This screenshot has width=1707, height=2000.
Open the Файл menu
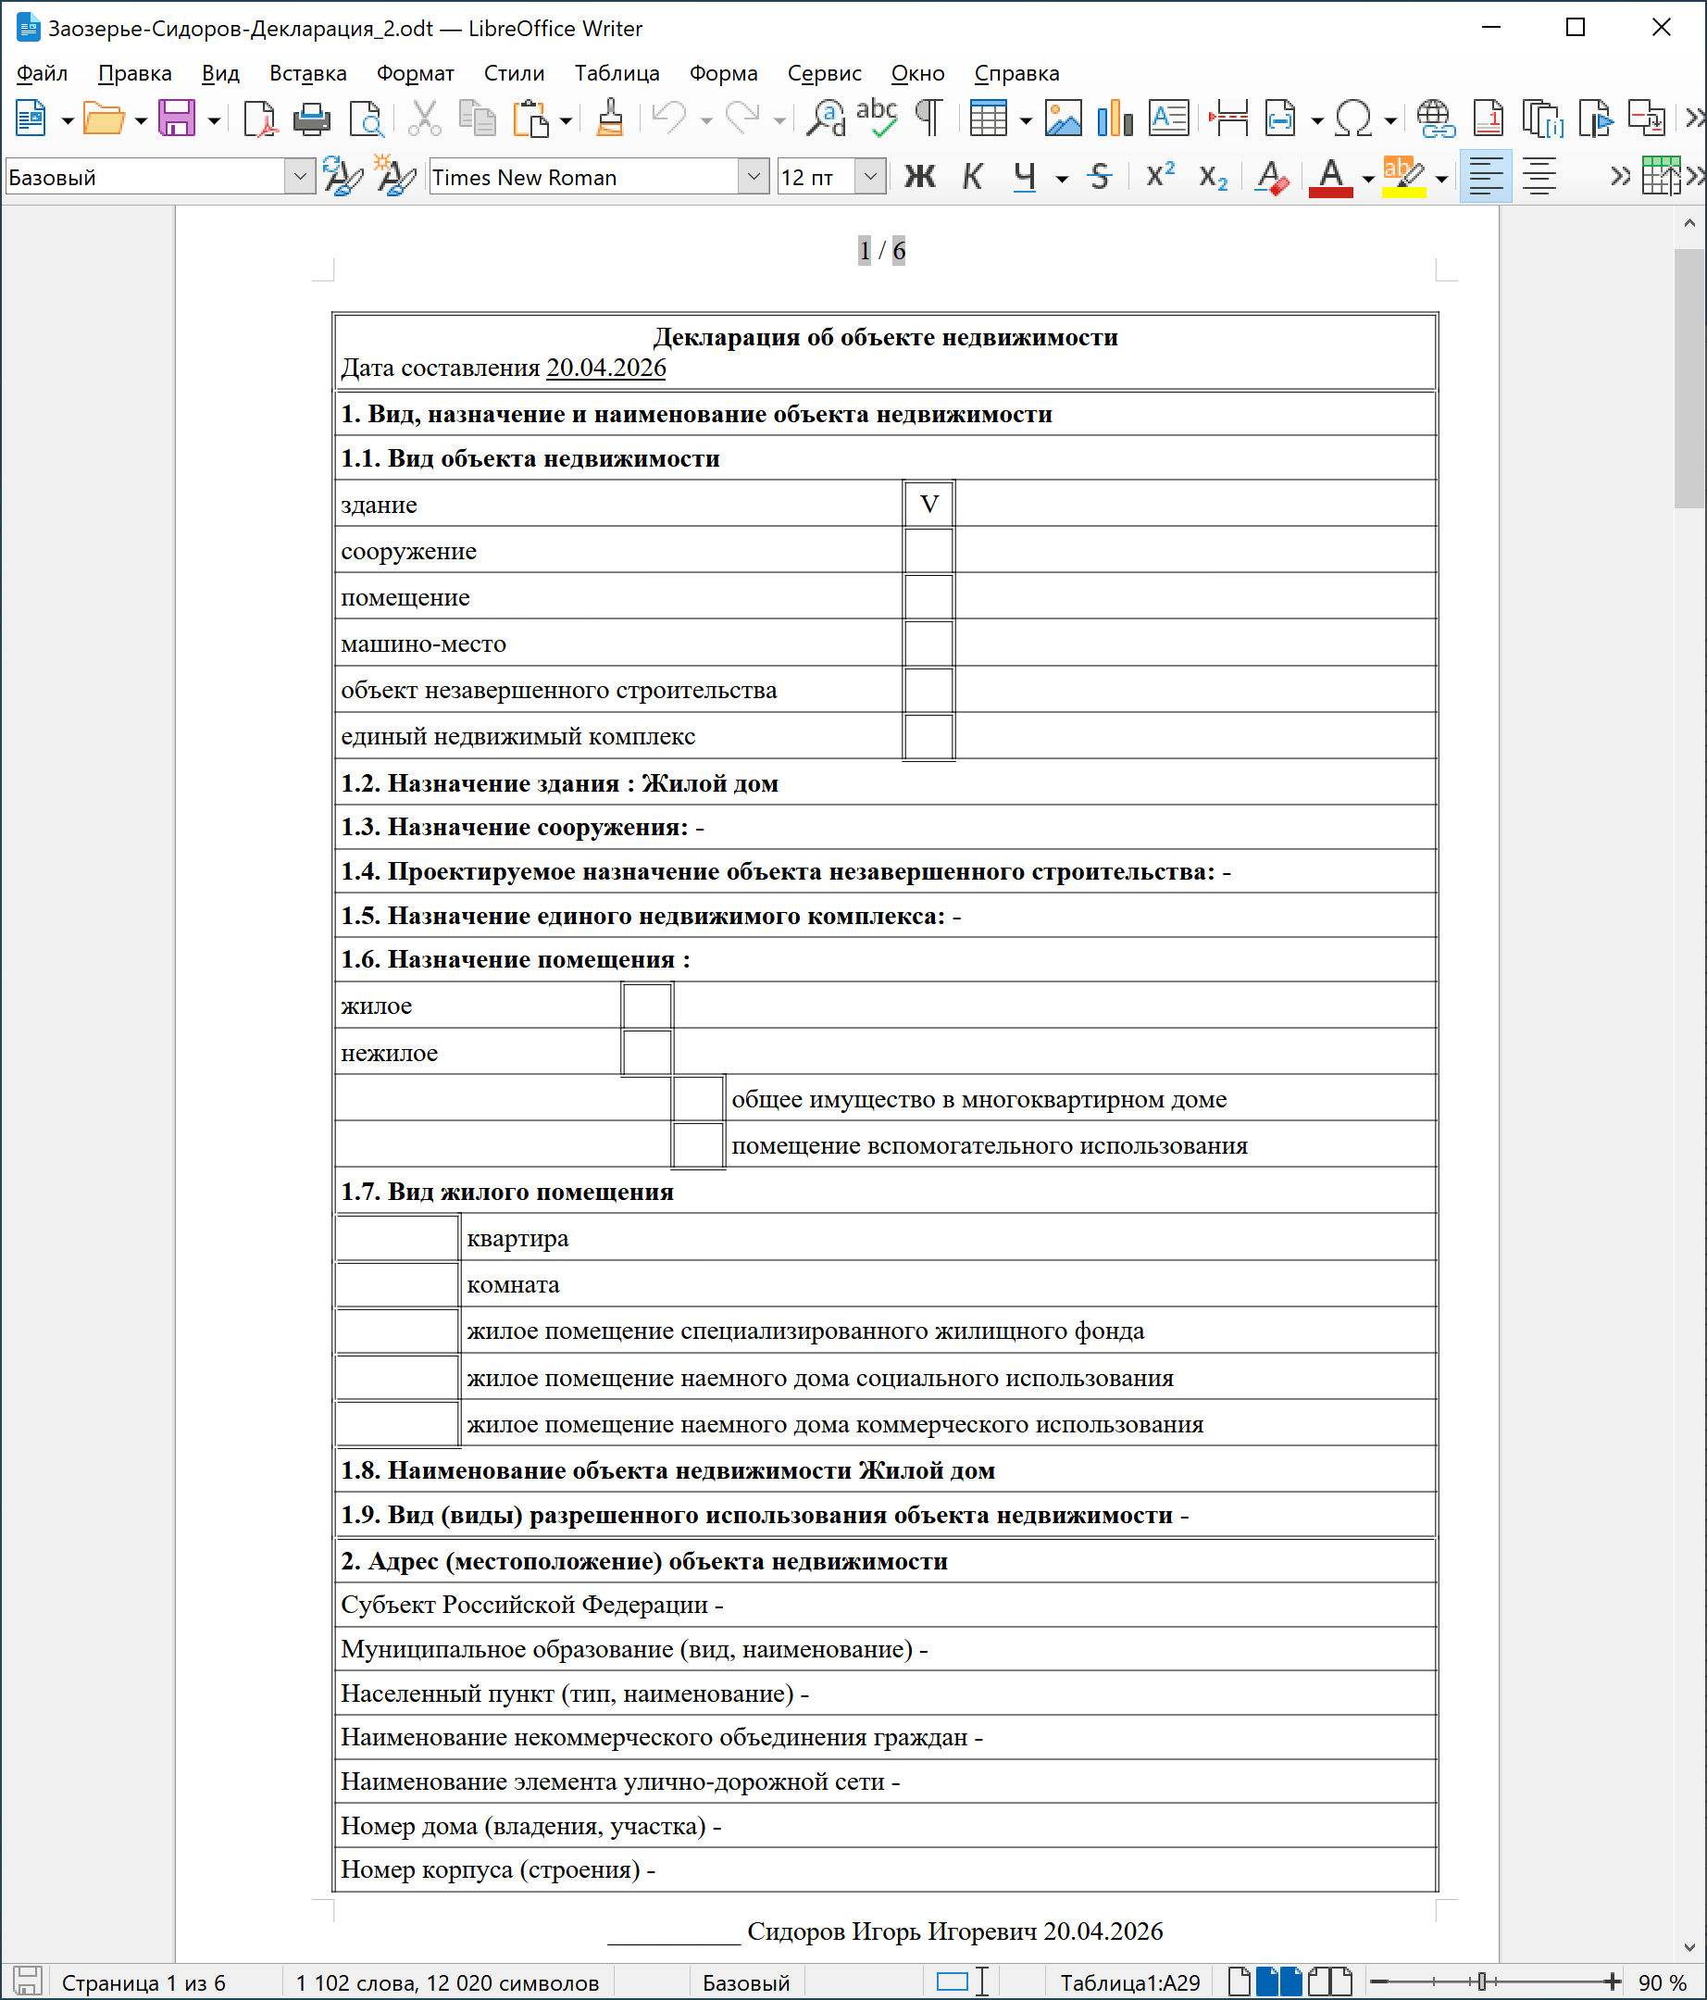point(42,73)
